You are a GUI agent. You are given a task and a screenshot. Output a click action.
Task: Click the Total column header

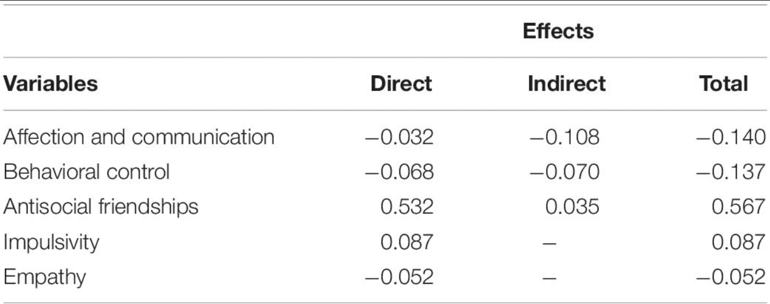tap(723, 84)
